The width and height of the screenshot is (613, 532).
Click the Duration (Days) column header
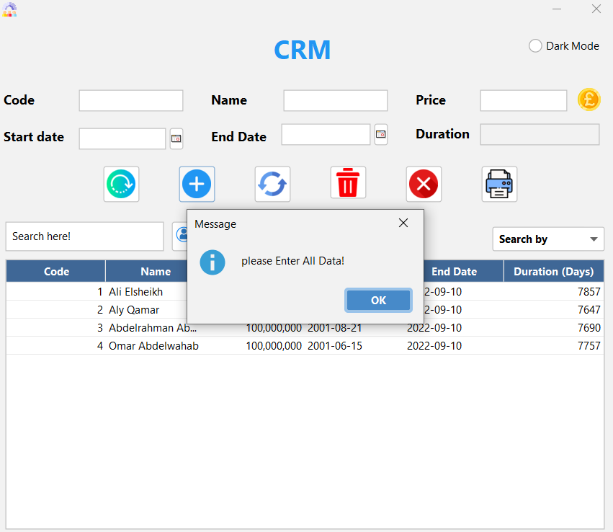554,272
